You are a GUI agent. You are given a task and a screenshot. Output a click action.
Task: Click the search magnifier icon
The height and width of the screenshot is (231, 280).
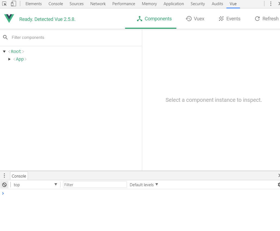[x=5, y=37]
